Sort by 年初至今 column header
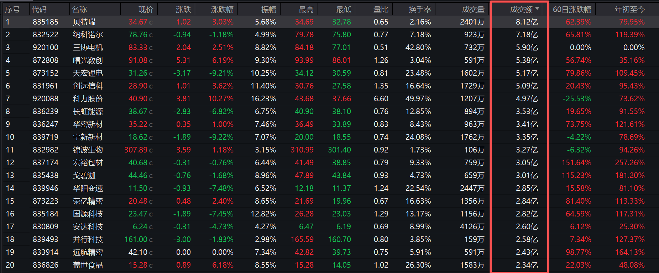This screenshot has width=659, height=273. click(x=630, y=10)
